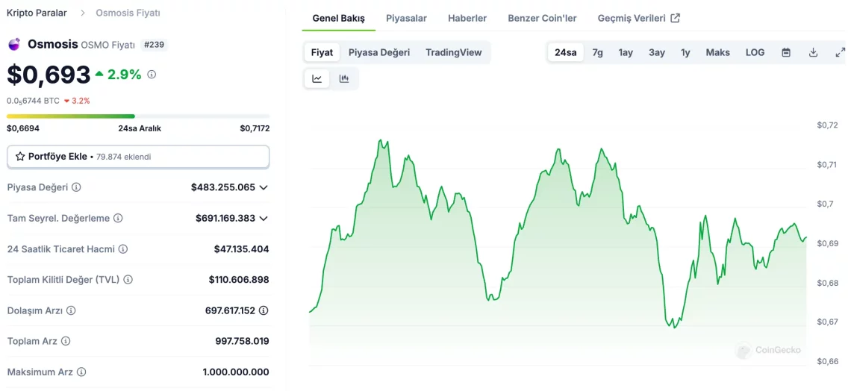Open the Piyasalar tab

(406, 18)
